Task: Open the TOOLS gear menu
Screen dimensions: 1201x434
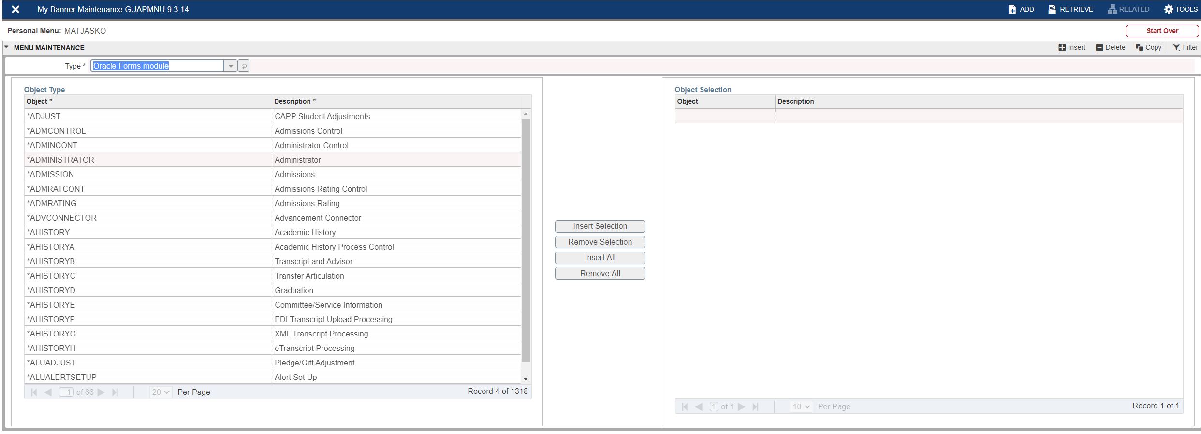Action: [1169, 9]
